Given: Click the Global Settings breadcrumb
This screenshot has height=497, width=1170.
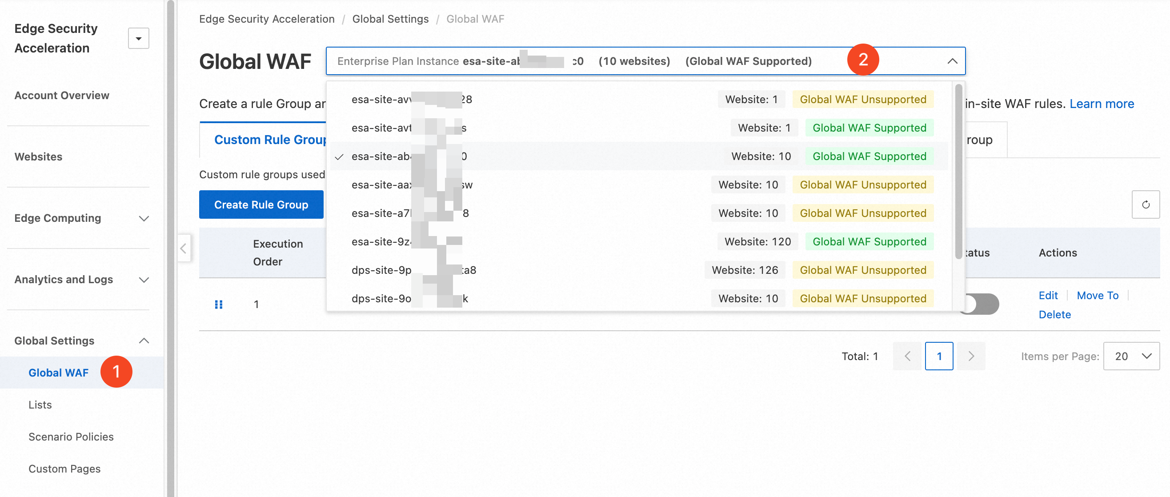Looking at the screenshot, I should [391, 19].
